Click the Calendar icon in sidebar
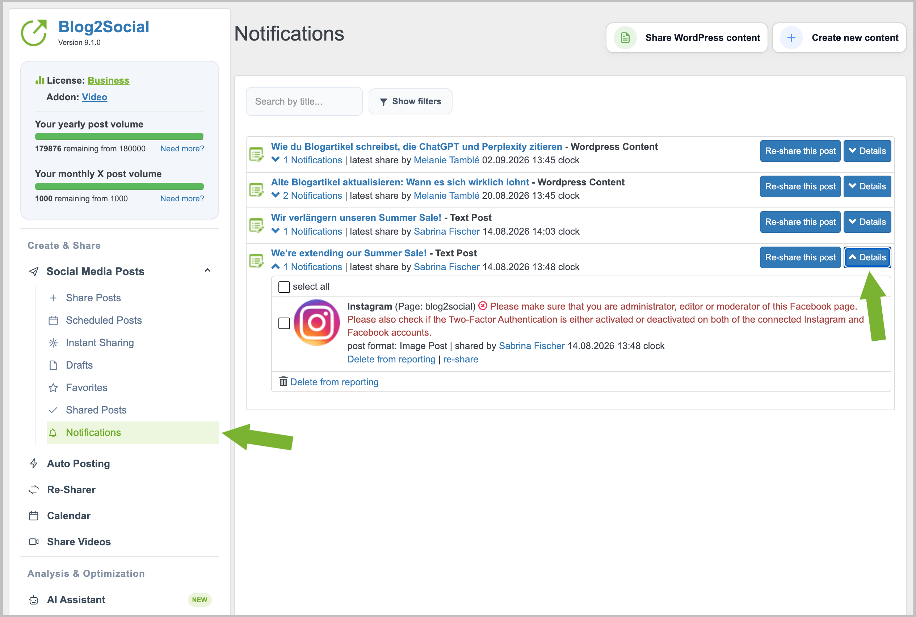This screenshot has width=916, height=617. 34,516
